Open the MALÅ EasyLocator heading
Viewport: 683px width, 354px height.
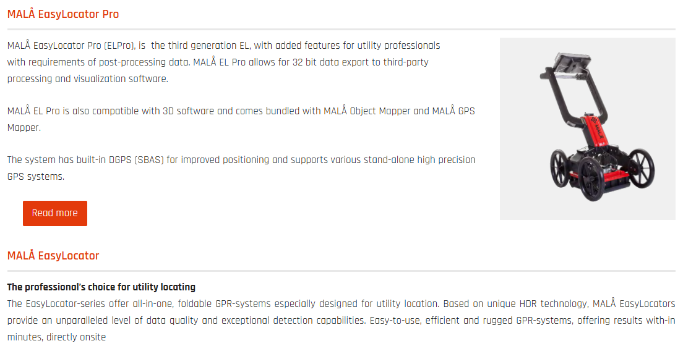pyautogui.click(x=53, y=256)
